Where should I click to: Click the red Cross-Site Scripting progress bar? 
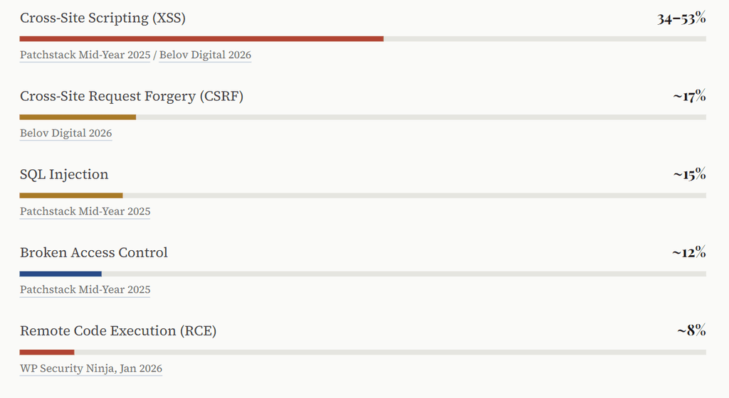(x=201, y=38)
